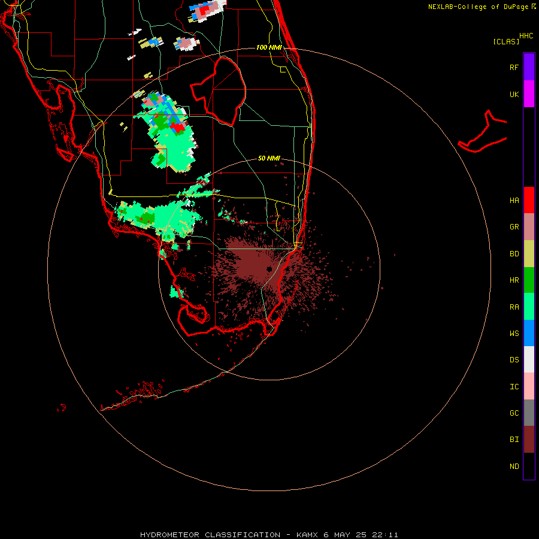
Task: Click the 50 NMI range ring label
Action: 269,158
